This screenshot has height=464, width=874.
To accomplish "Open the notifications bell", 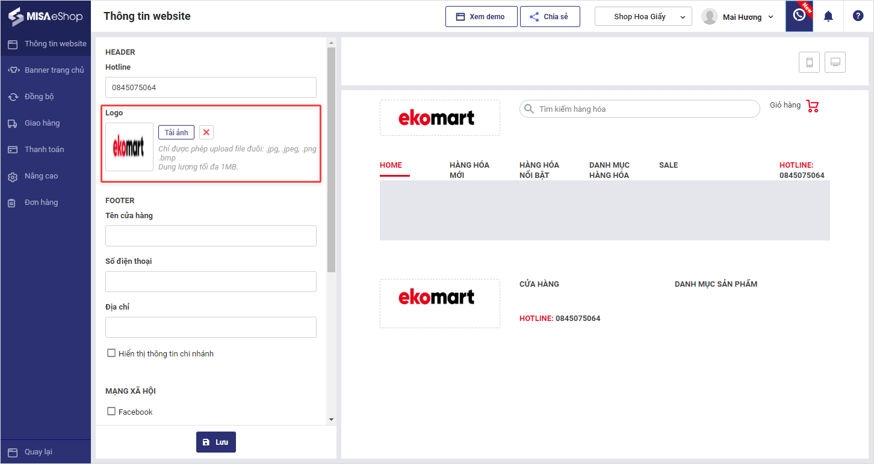I will [828, 16].
